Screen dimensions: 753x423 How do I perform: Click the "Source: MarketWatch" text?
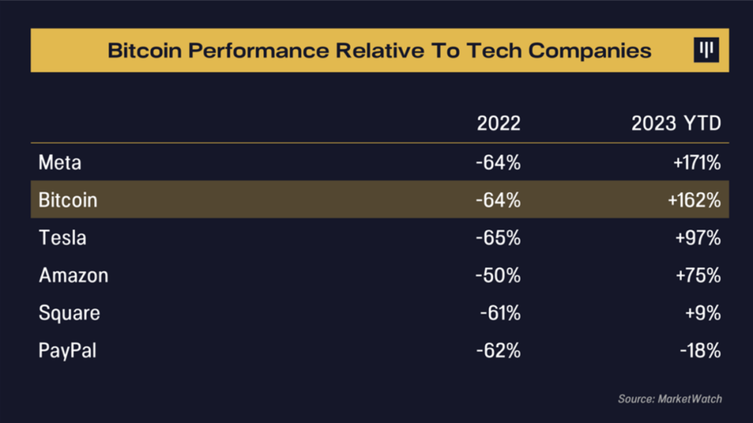669,399
